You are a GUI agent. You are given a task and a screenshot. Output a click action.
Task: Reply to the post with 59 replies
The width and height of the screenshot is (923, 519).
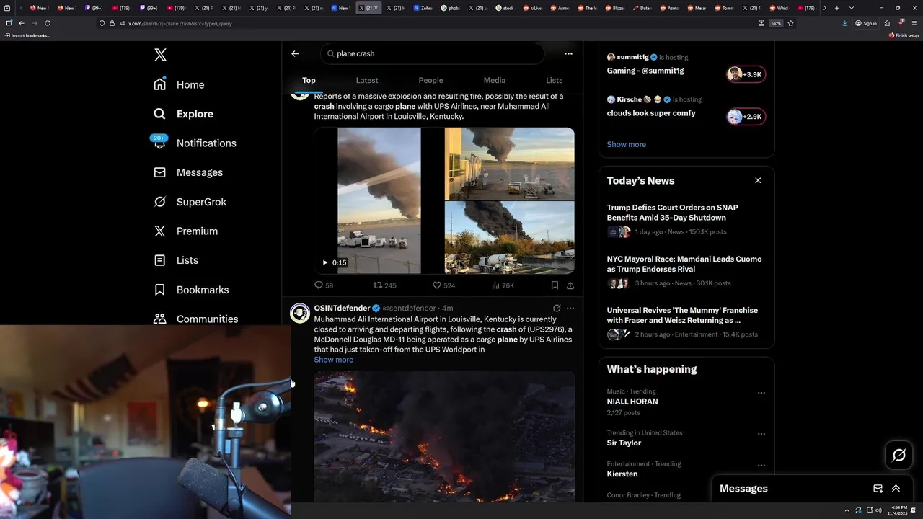[324, 285]
